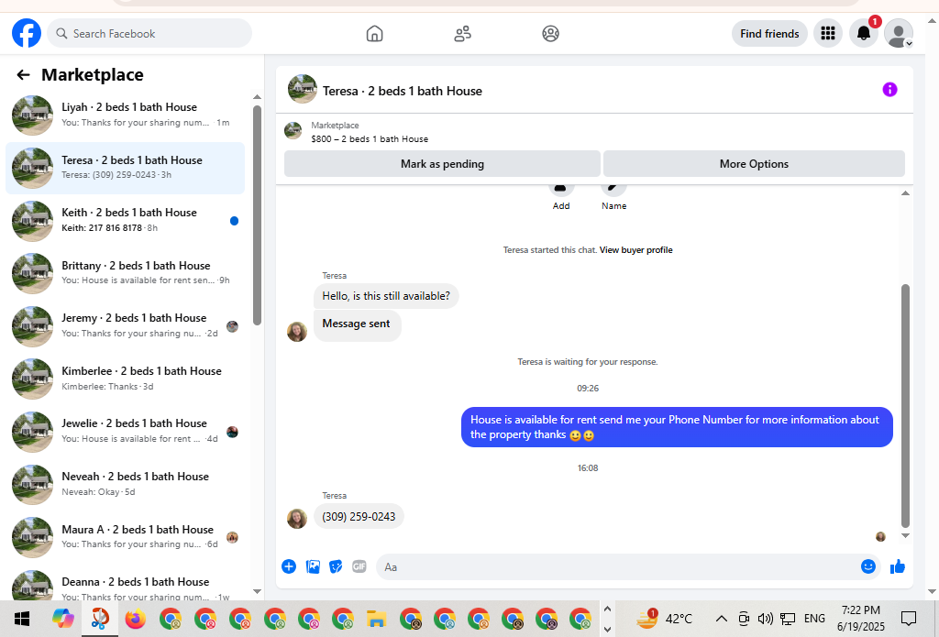This screenshot has height=637, width=939.
Task: Open the Friends icon in top navigation
Action: tap(462, 34)
